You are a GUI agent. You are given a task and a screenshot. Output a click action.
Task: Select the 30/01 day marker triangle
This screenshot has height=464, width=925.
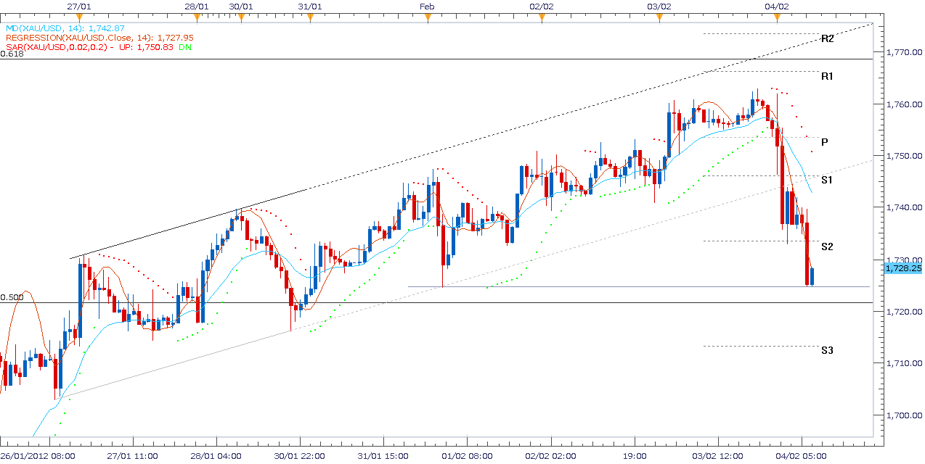tap(241, 19)
